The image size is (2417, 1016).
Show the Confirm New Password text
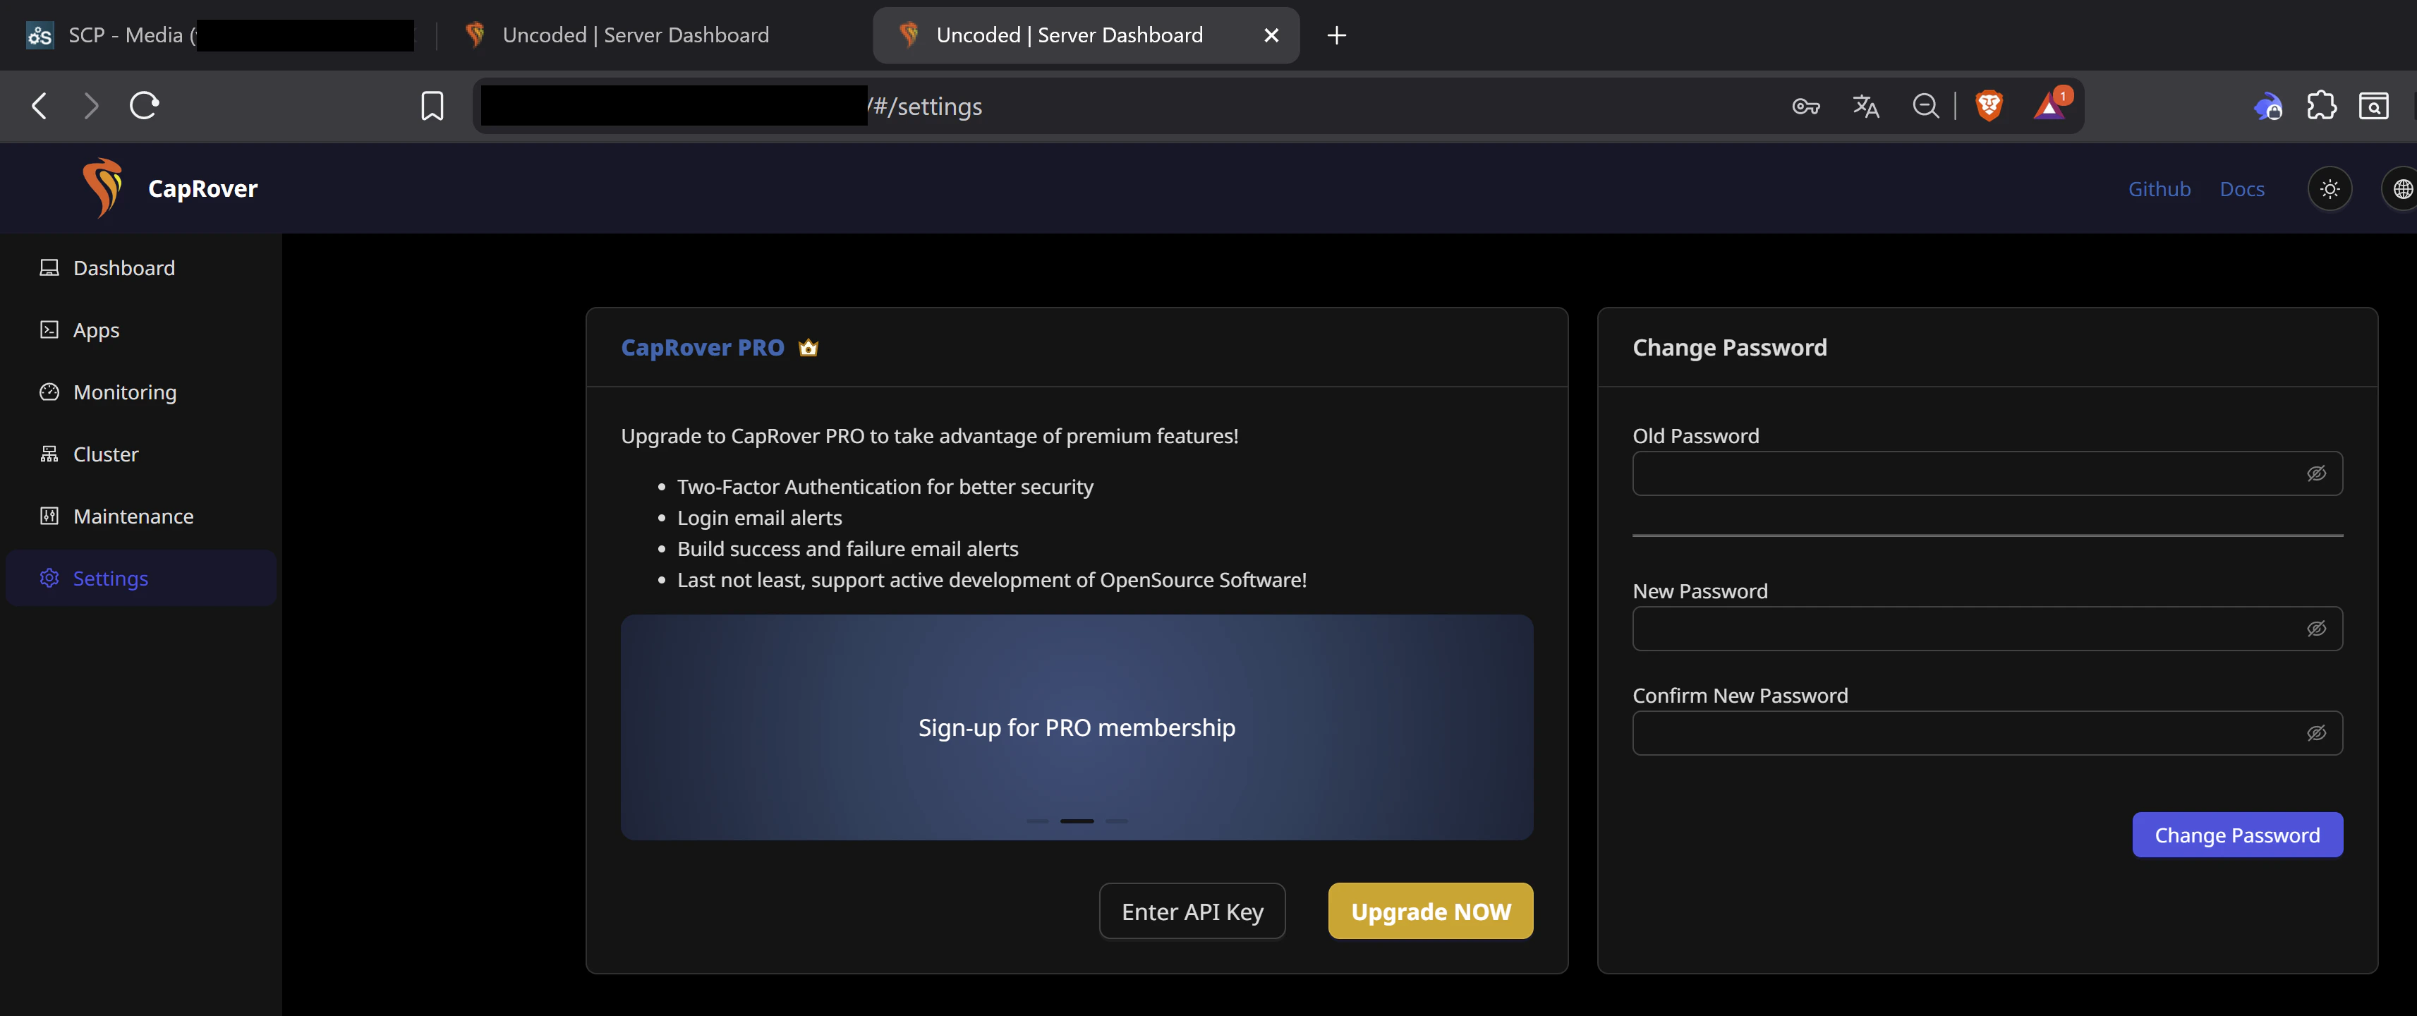2315,732
